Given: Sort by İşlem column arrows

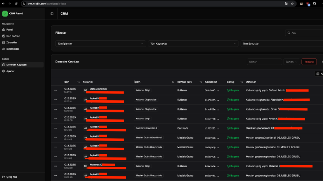Looking at the screenshot, I should [x=173, y=82].
